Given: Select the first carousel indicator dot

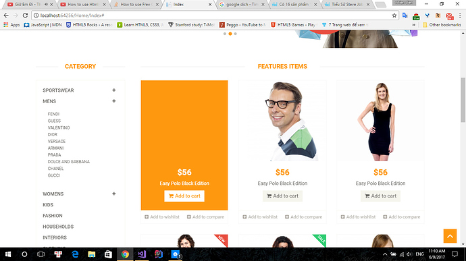Looking at the screenshot, I should point(225,34).
